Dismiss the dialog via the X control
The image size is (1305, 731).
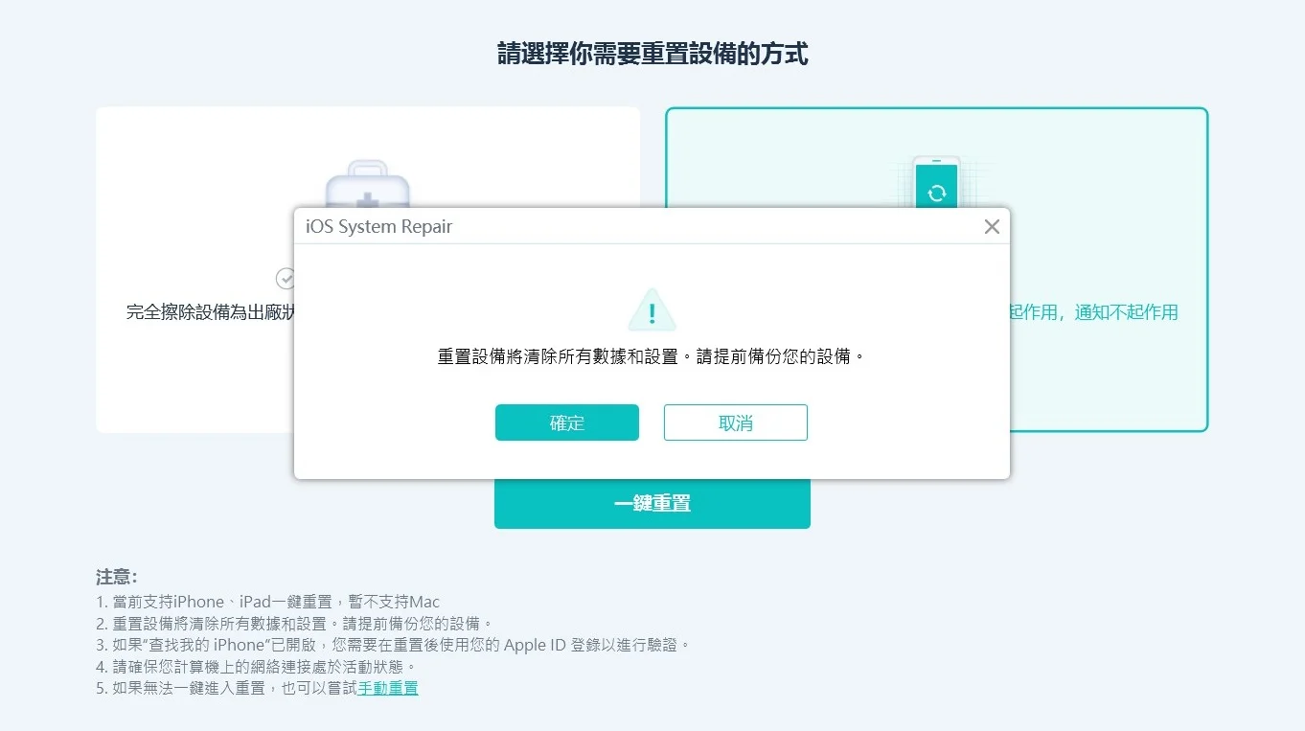pyautogui.click(x=992, y=226)
